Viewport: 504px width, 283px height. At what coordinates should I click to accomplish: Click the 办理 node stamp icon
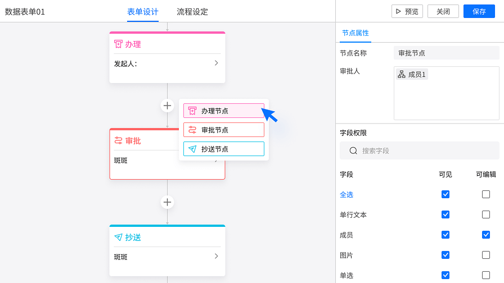pyautogui.click(x=118, y=44)
